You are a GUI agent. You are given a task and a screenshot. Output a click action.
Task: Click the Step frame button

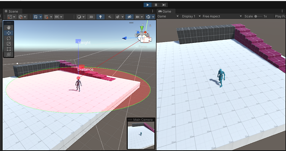coord(164,5)
